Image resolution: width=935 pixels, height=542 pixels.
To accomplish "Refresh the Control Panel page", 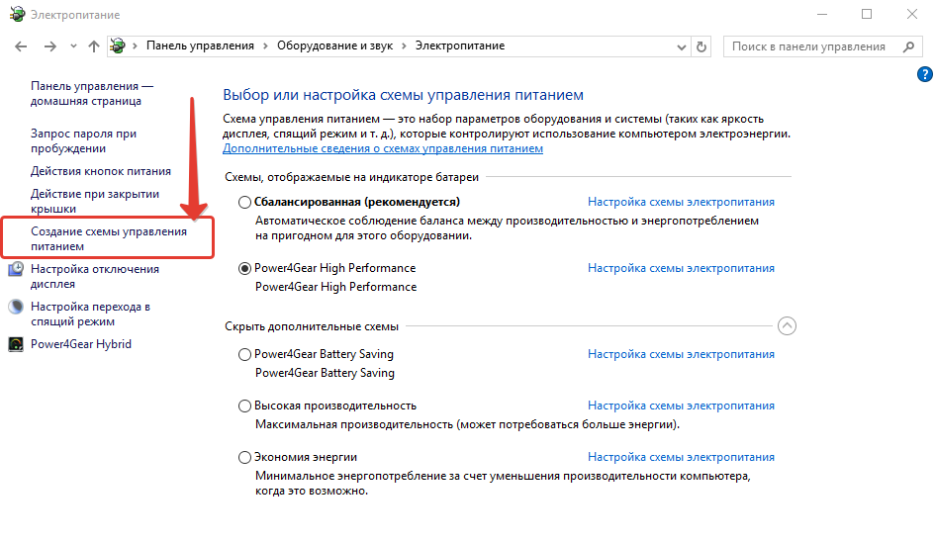I will tap(701, 46).
